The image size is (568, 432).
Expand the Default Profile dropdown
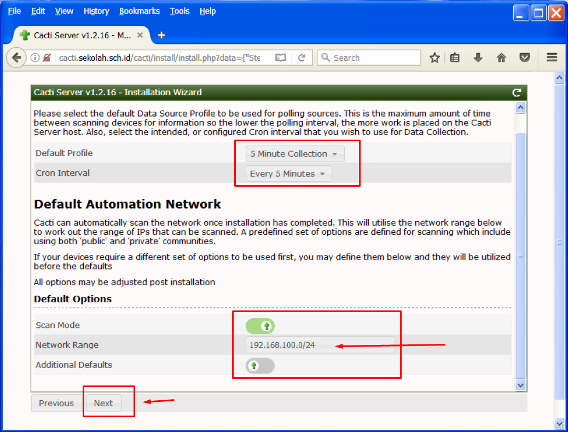tap(295, 154)
